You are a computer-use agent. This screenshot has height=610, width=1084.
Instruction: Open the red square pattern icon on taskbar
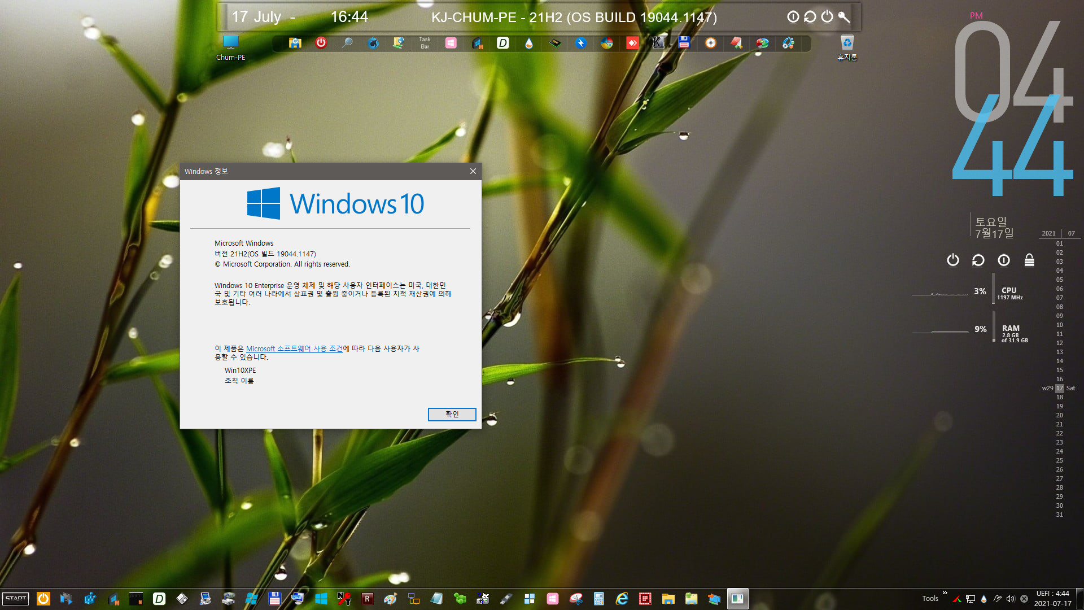tap(645, 599)
